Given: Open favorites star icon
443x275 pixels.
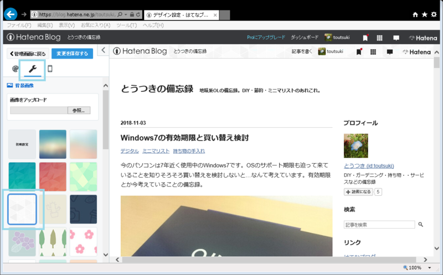Looking at the screenshot, I should [x=424, y=14].
